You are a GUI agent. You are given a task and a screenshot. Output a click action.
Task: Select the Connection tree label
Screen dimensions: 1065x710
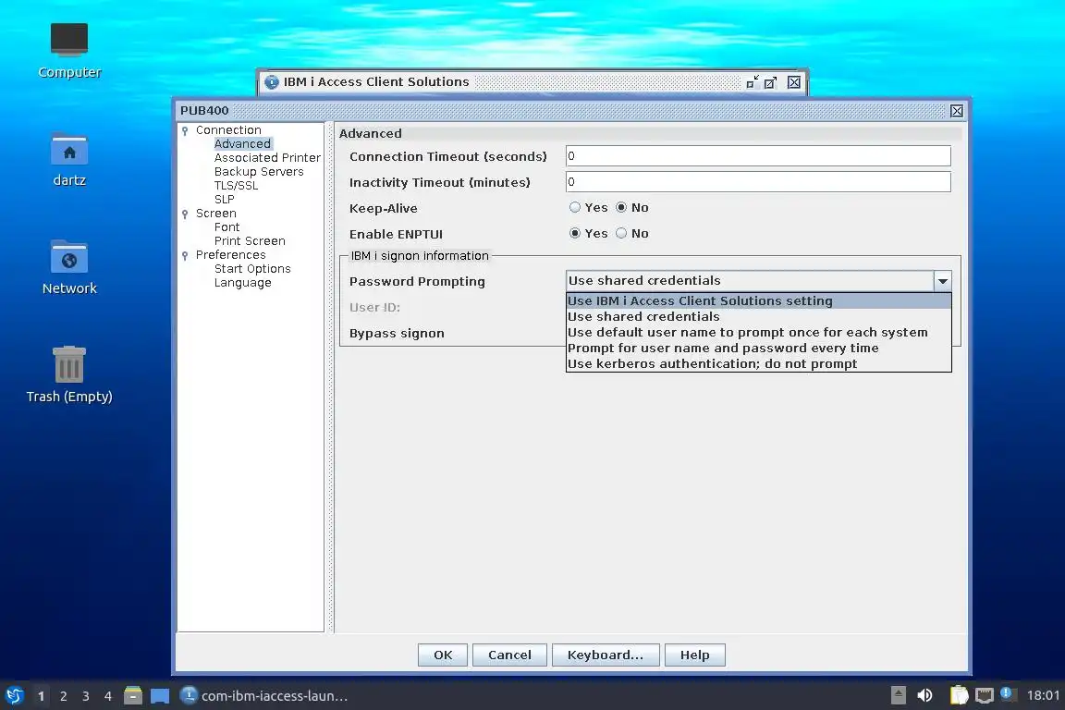[x=228, y=130]
